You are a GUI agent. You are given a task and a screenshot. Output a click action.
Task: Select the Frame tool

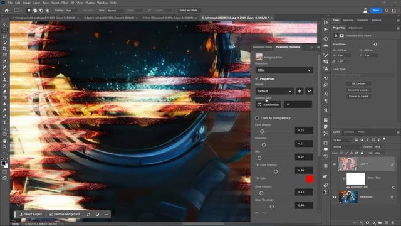(4, 55)
